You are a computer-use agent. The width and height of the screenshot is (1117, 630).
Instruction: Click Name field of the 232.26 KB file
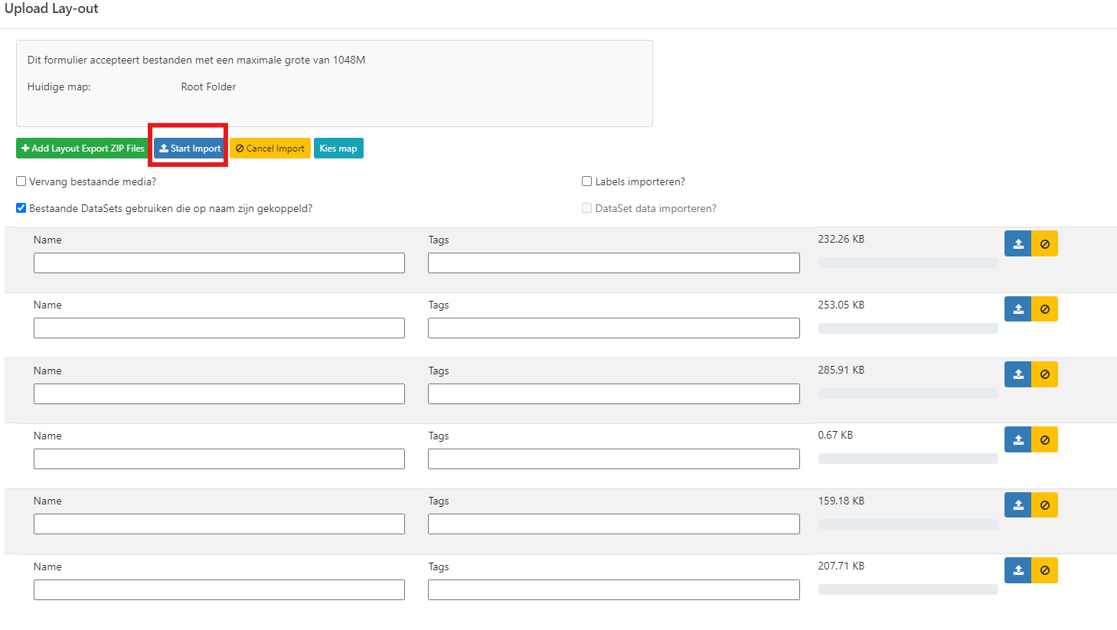point(219,263)
